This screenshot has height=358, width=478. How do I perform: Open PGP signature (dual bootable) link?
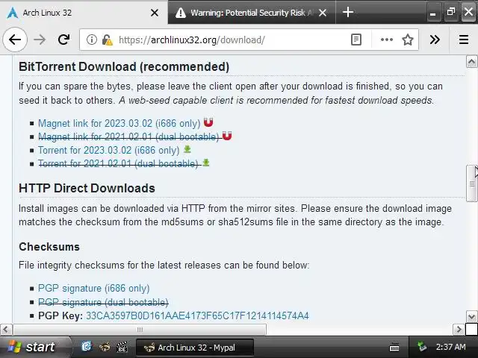(103, 302)
